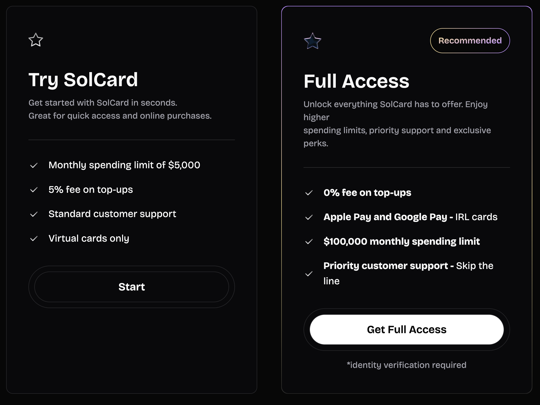Screen dimensions: 540x405
Task: Click checkmark next to Priority customer support
Action: point(309,274)
